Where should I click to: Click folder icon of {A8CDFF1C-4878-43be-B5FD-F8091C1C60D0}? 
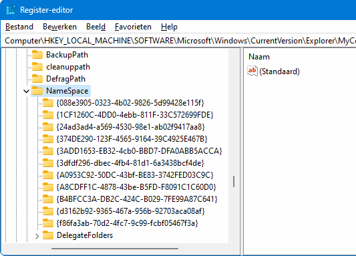tap(48, 187)
